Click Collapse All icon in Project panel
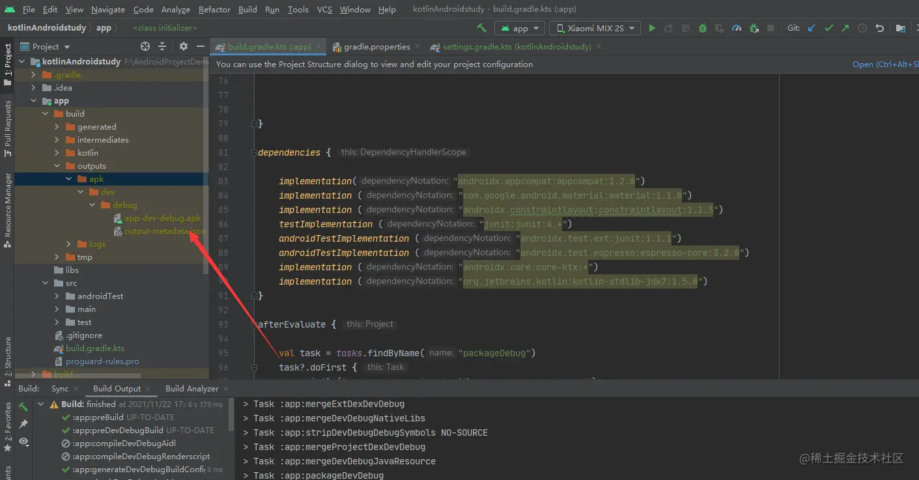Viewport: 919px width, 480px height. pos(163,46)
